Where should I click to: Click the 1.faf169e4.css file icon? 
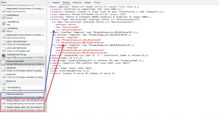coord(3,23)
